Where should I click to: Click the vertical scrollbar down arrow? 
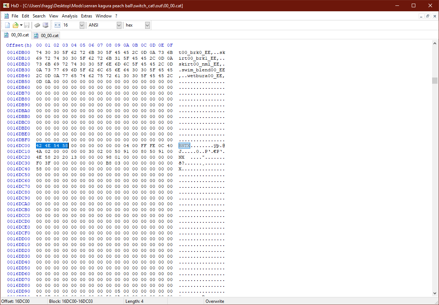pos(435,293)
